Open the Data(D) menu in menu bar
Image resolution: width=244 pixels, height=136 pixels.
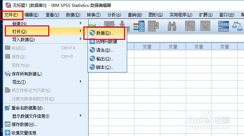pos(73,15)
